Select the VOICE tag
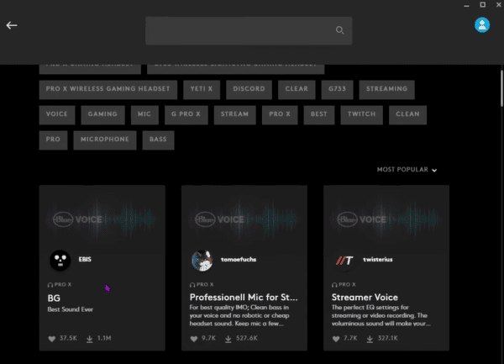 [x=57, y=115]
